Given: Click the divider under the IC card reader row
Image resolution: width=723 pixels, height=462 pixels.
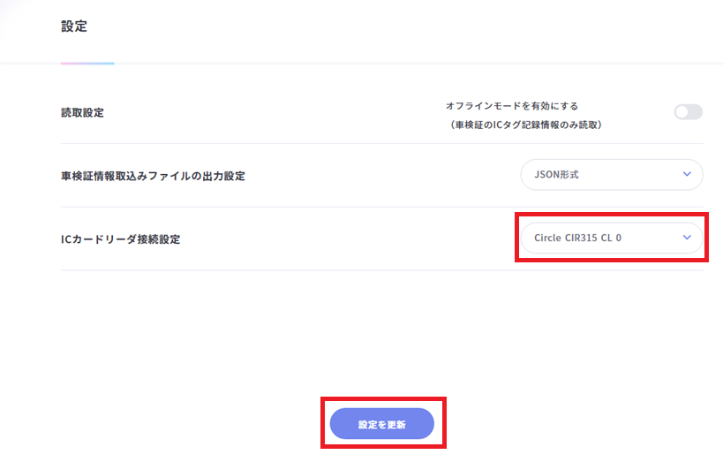Looking at the screenshot, I should [x=381, y=270].
